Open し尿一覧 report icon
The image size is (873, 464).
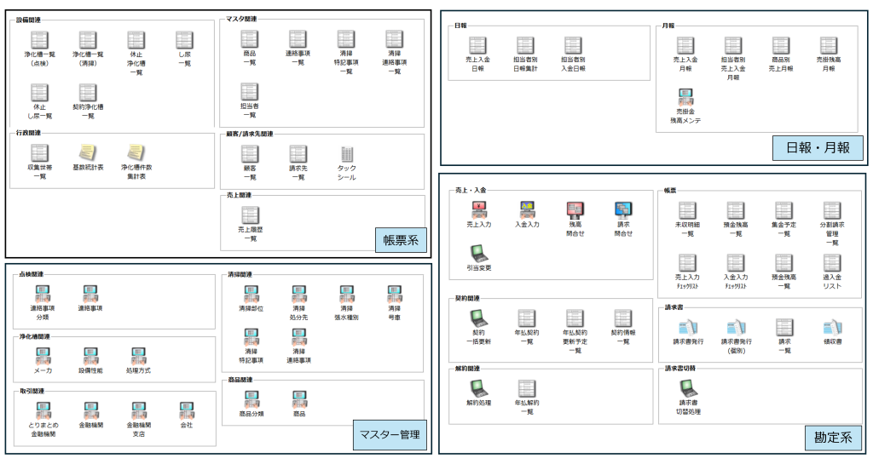(184, 40)
